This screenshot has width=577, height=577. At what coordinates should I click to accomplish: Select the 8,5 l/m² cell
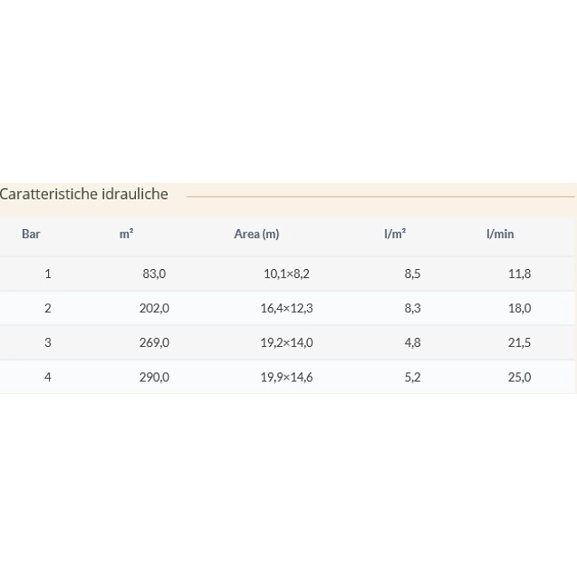(413, 273)
